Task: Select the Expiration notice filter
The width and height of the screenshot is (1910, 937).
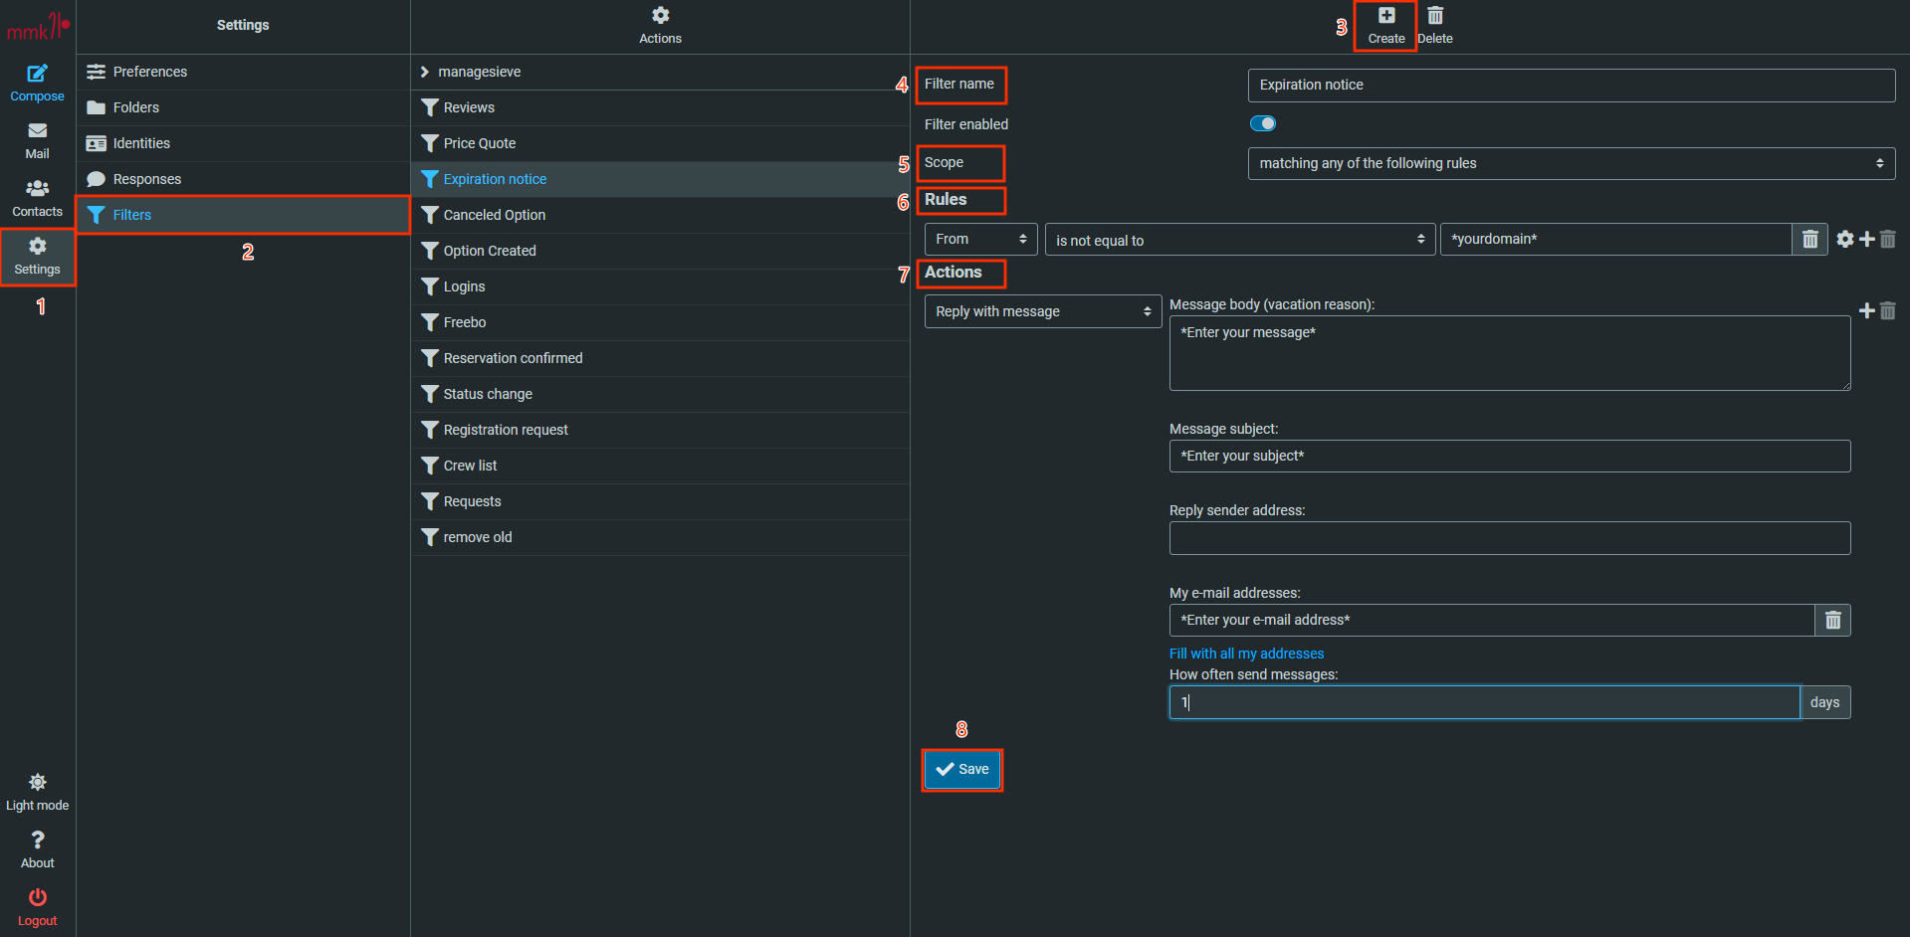Action: click(x=660, y=179)
